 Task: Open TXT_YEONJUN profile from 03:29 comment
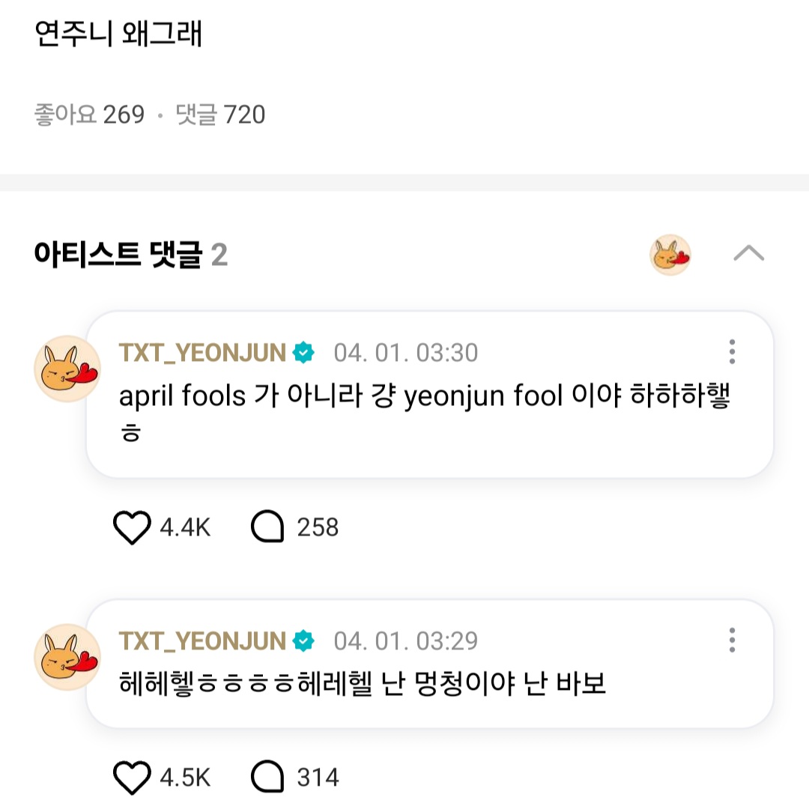[202, 641]
